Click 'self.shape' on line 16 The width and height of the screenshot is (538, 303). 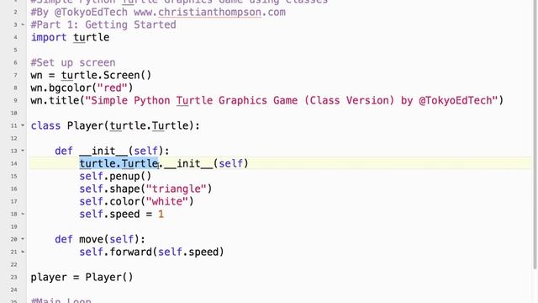coord(109,189)
